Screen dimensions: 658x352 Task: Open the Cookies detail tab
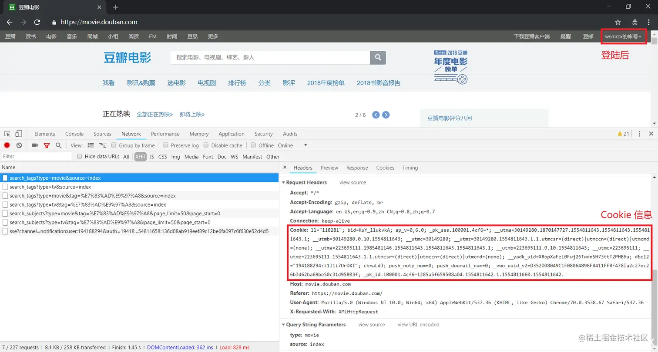pos(385,168)
